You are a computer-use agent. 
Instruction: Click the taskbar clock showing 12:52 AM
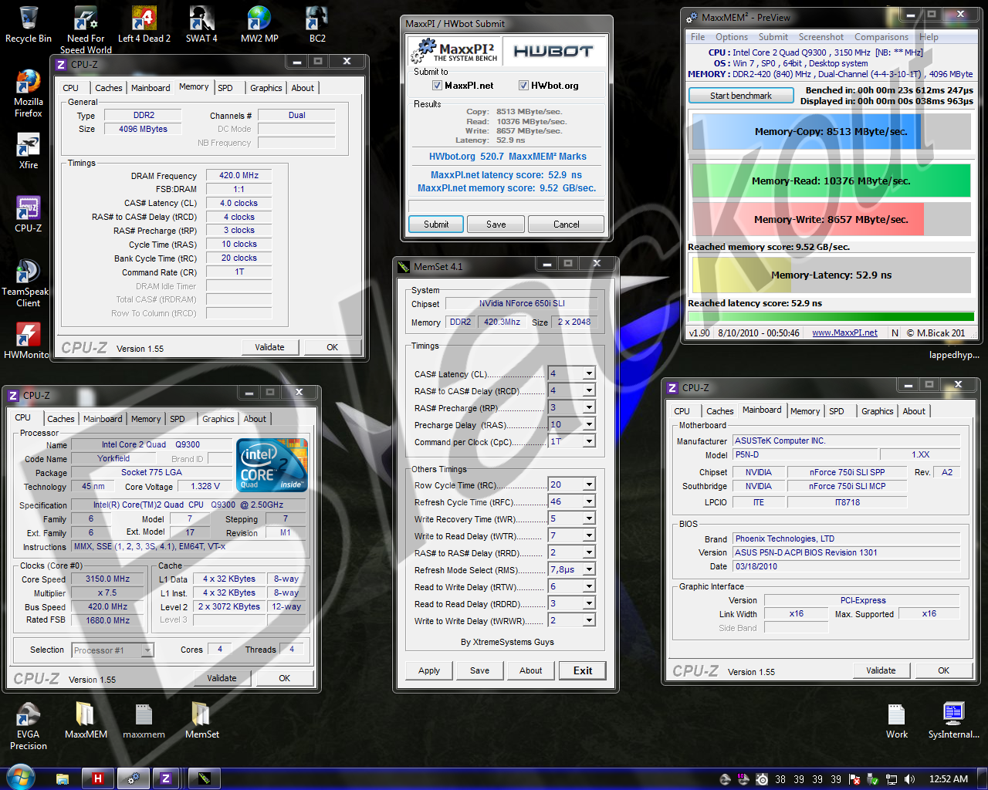pos(949,779)
